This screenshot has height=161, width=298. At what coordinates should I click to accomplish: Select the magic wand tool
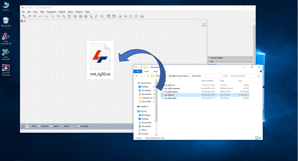pyautogui.click(x=91, y=17)
